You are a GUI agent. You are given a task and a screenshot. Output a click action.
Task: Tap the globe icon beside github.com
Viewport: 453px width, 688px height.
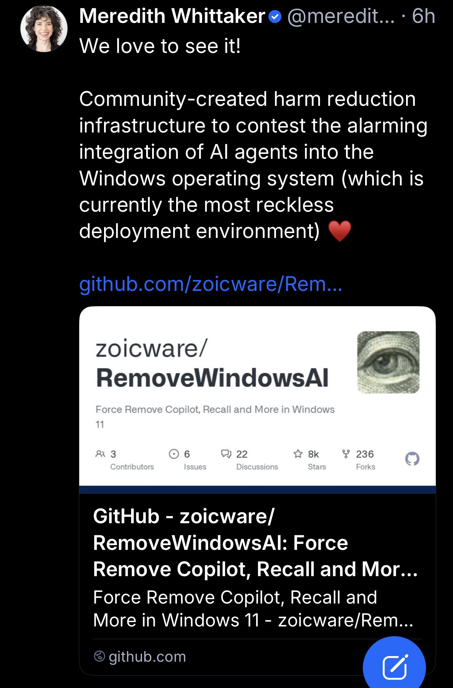pyautogui.click(x=99, y=656)
